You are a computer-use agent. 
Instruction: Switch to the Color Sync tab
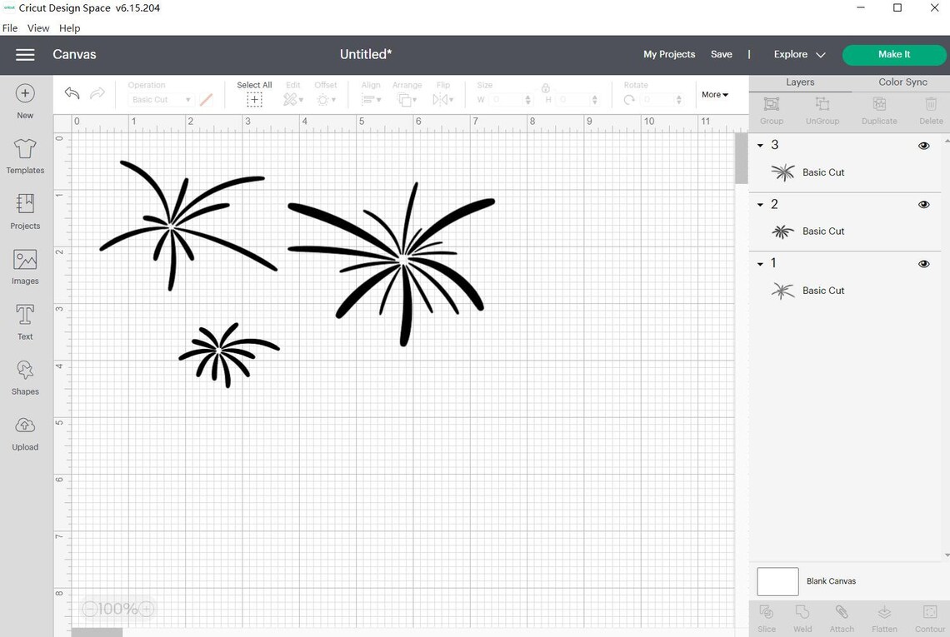pos(902,82)
